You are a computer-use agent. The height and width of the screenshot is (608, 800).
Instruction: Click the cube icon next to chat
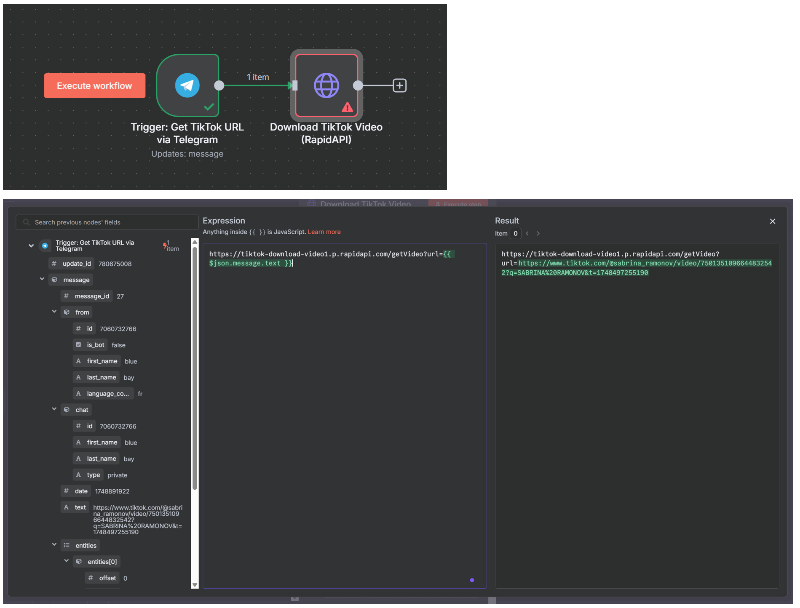[67, 410]
